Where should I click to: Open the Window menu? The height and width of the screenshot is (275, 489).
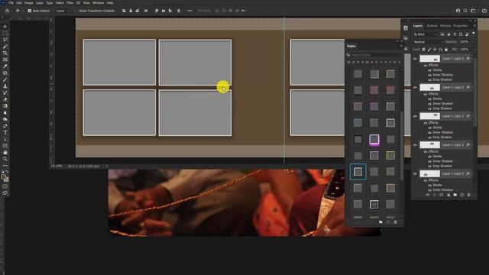[98, 3]
